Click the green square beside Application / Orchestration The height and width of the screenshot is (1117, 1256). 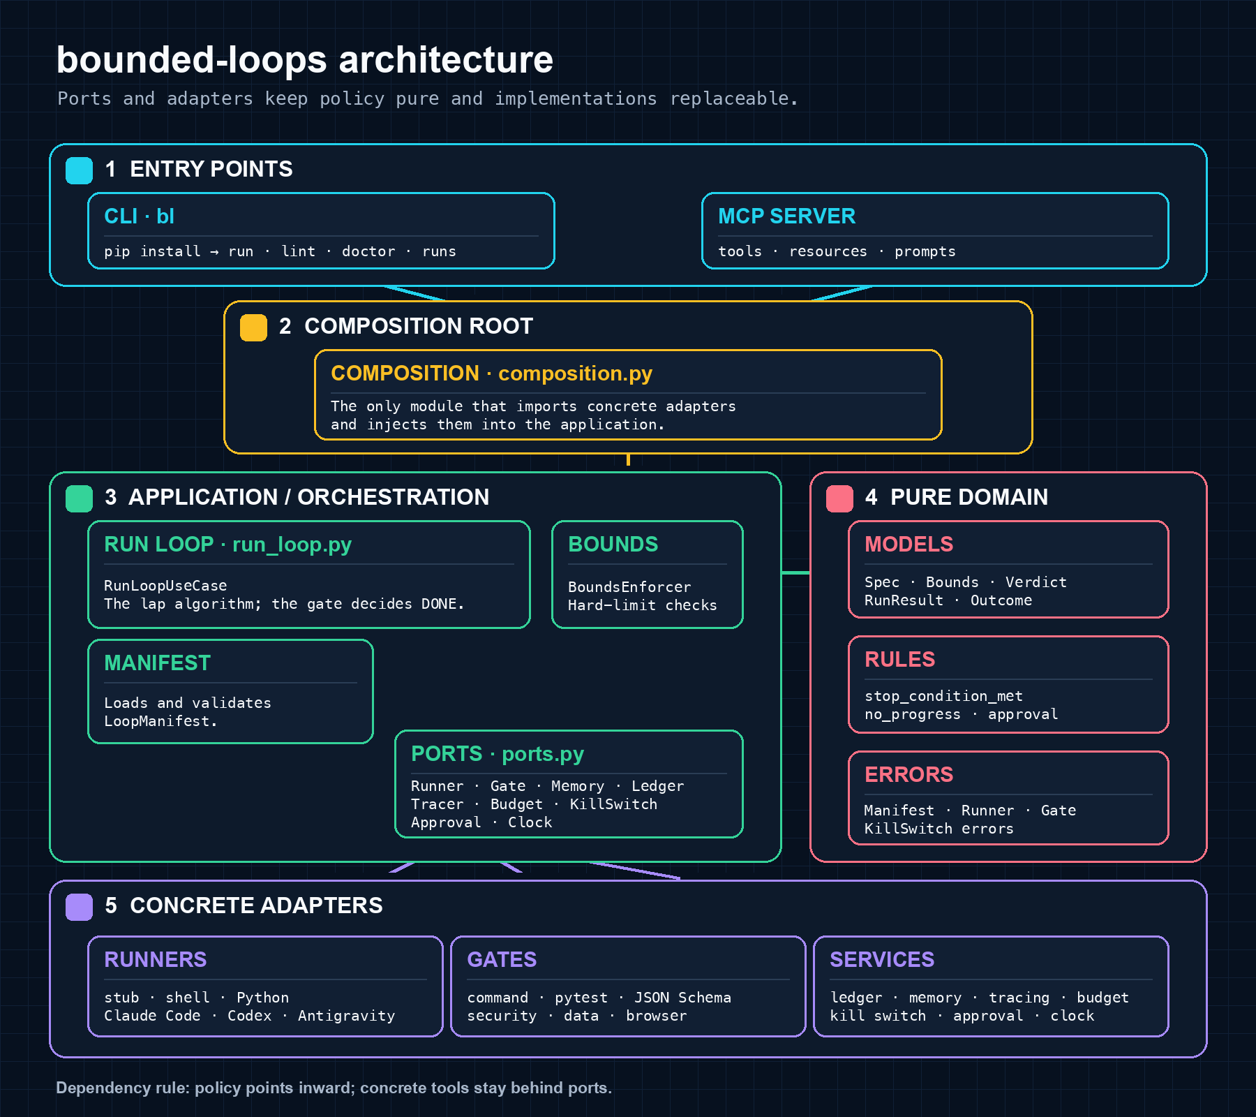79,498
